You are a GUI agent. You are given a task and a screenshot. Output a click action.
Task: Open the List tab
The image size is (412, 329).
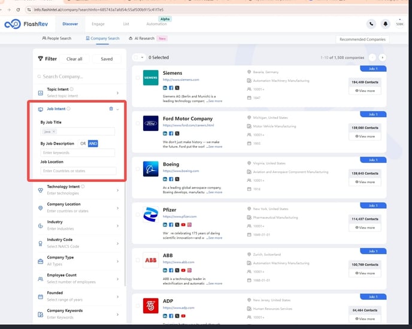126,24
